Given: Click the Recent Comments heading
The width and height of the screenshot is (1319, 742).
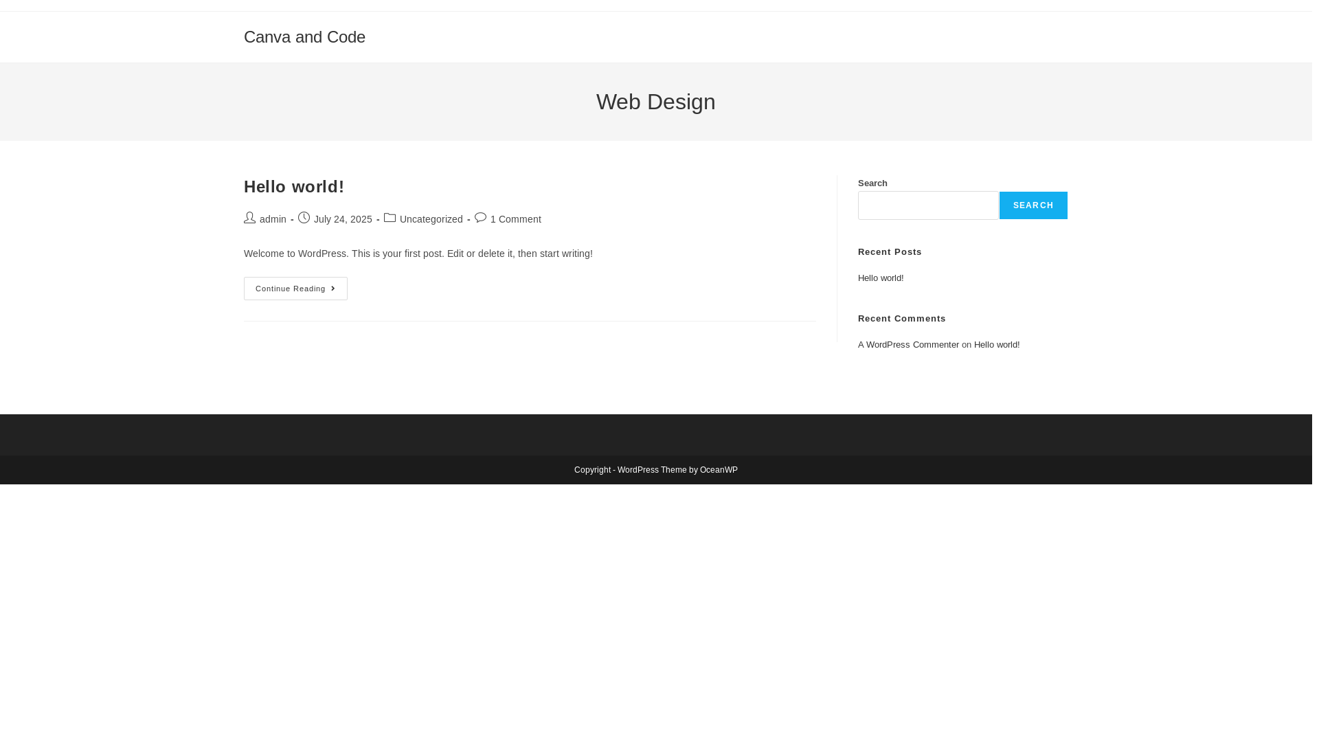Looking at the screenshot, I should tap(901, 319).
